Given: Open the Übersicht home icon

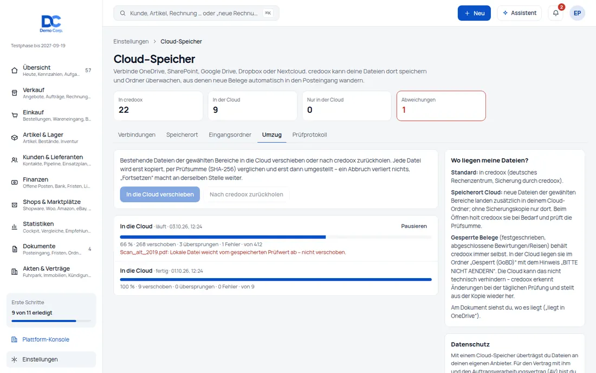Looking at the screenshot, I should coord(15,70).
